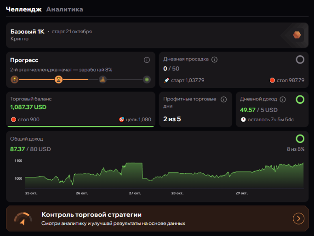Click target icon beside цель 1,080

coord(121,119)
